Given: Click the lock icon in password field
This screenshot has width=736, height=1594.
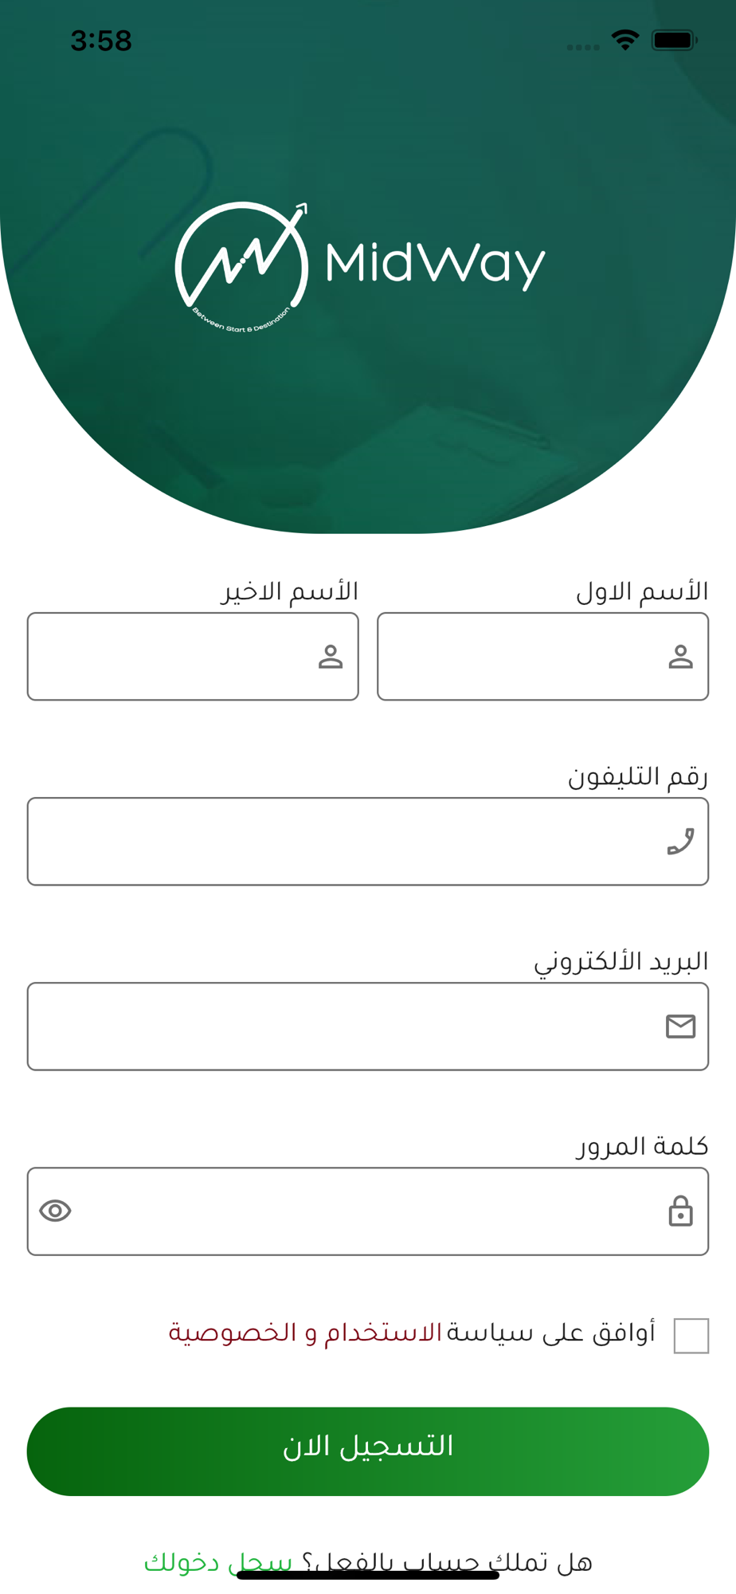Looking at the screenshot, I should click(680, 1211).
